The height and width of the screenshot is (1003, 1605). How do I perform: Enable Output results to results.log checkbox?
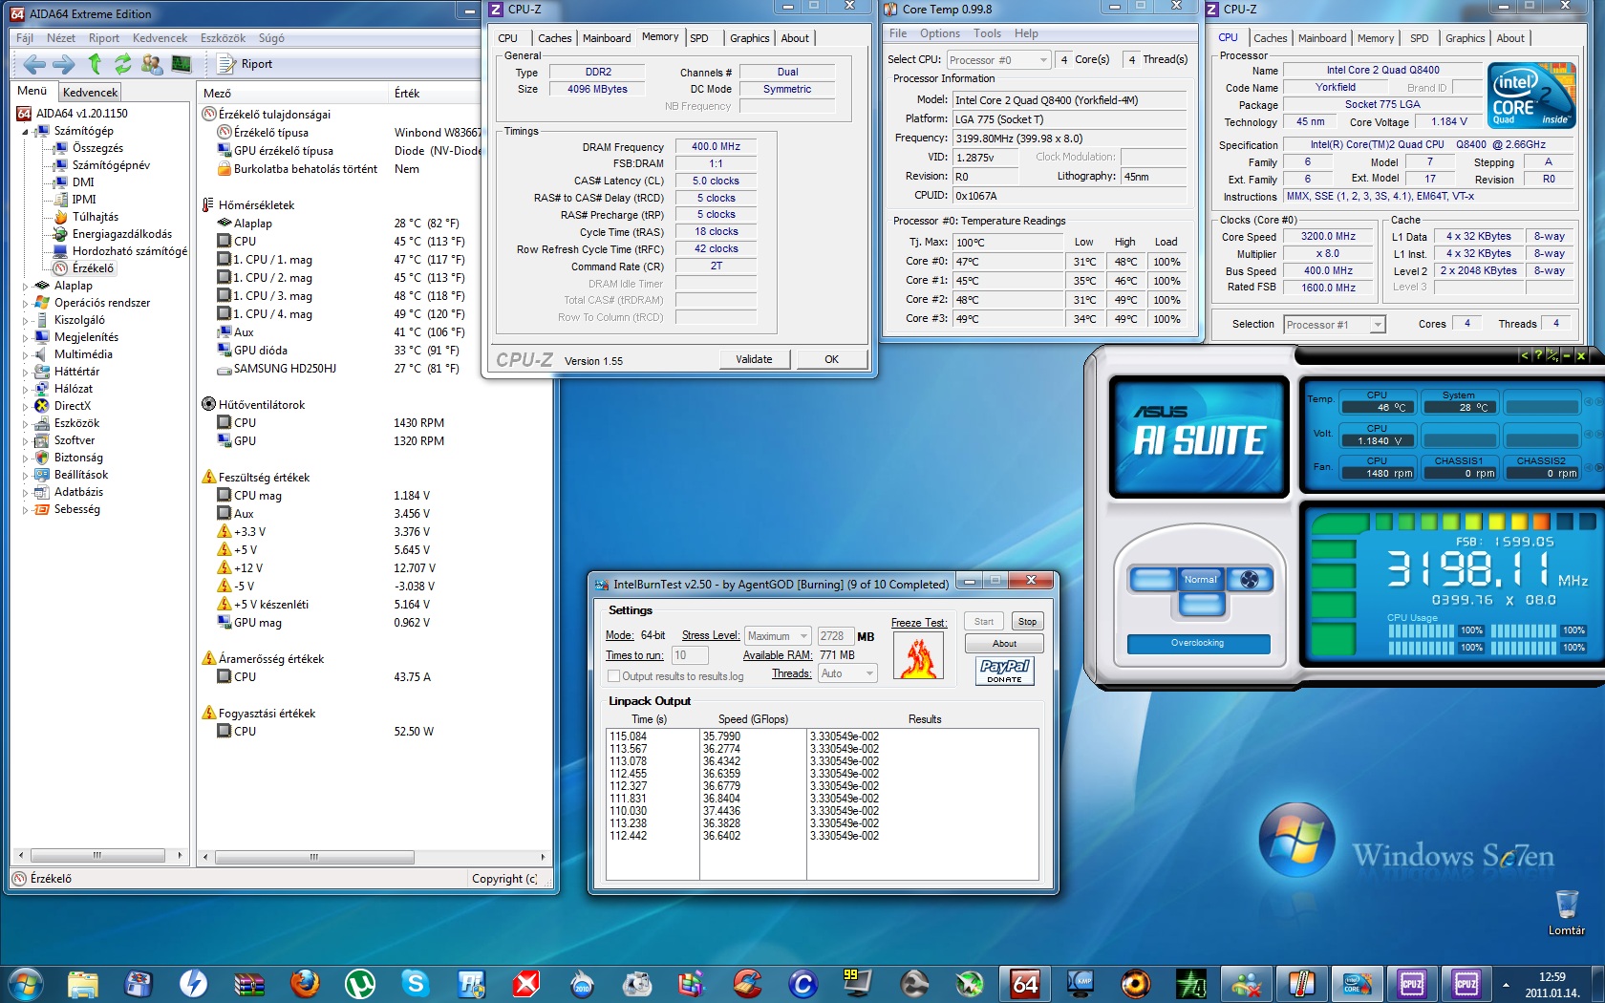[x=614, y=676]
